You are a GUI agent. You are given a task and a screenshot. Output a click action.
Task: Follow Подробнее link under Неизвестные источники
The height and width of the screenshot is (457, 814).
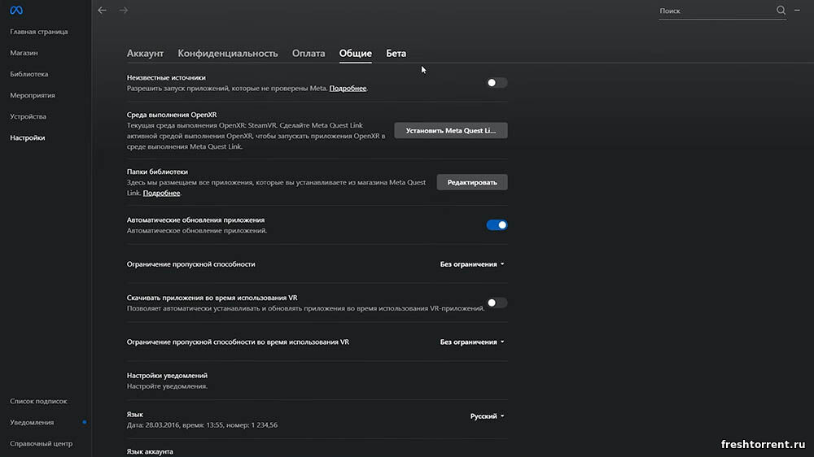pyautogui.click(x=348, y=88)
